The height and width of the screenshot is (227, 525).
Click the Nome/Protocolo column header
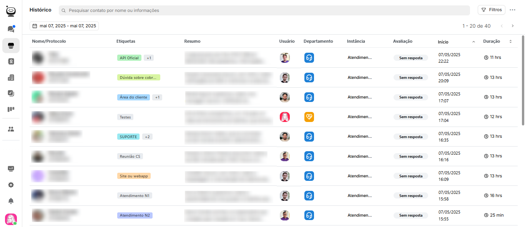click(49, 41)
